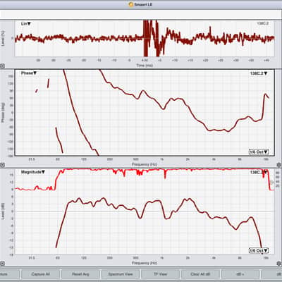Open the Phase plot type dropdown
The image size is (282, 282).
click(29, 73)
